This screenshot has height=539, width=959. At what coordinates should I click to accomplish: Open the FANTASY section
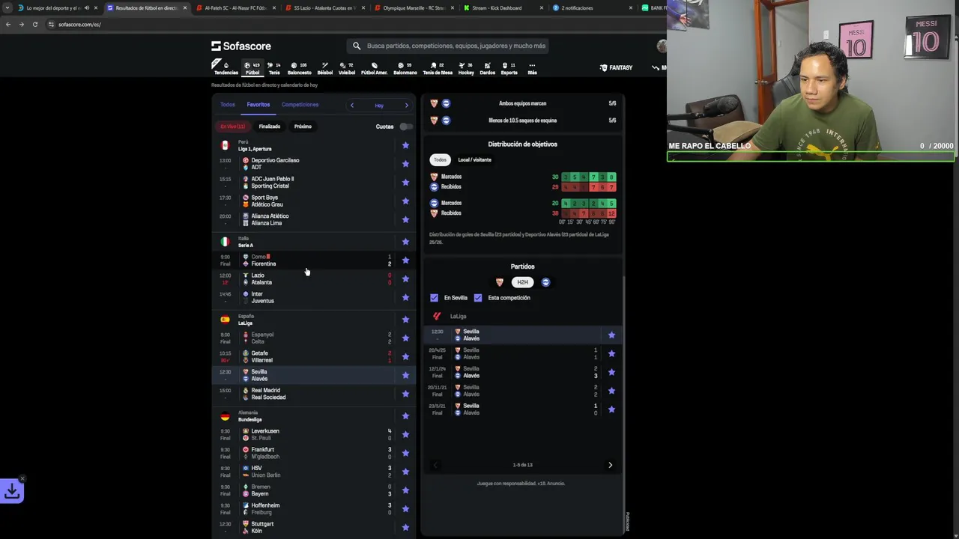click(616, 67)
